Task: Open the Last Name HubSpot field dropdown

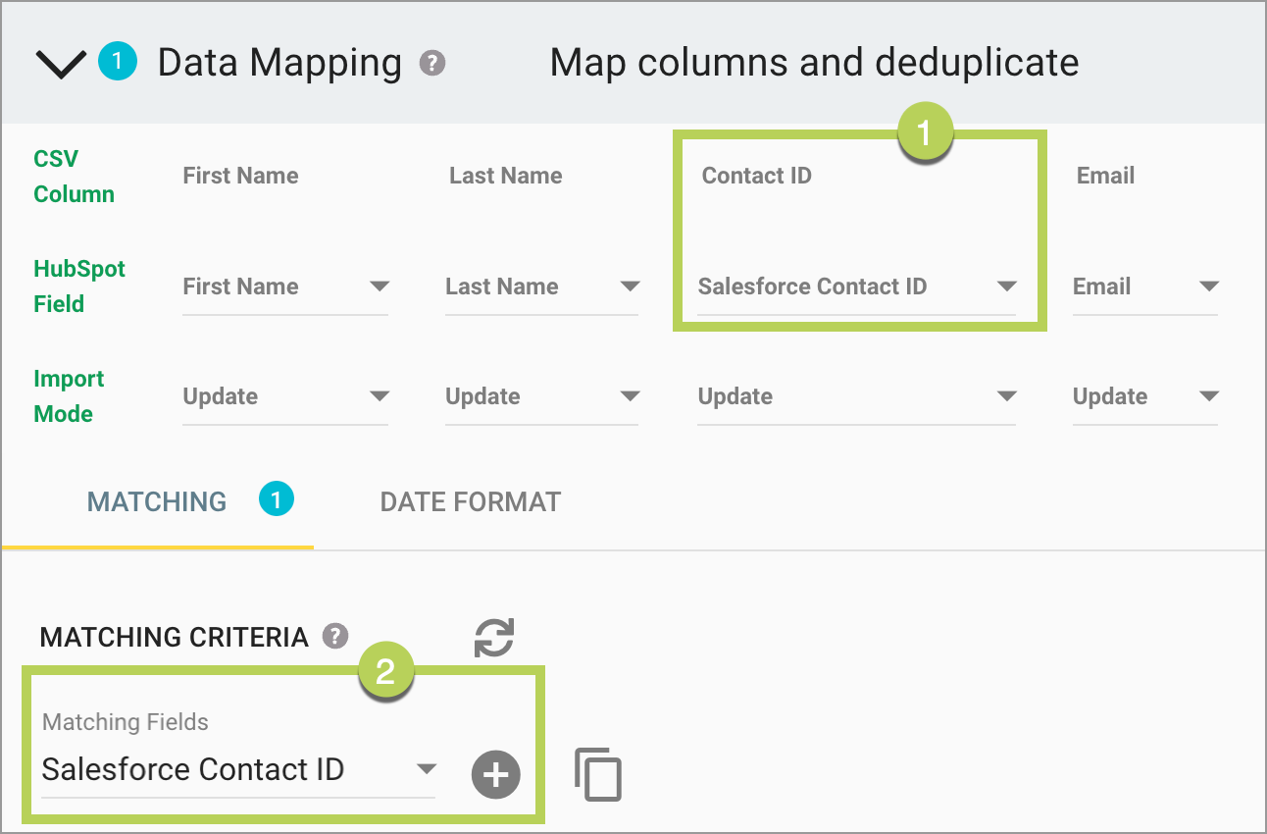Action: (x=541, y=287)
